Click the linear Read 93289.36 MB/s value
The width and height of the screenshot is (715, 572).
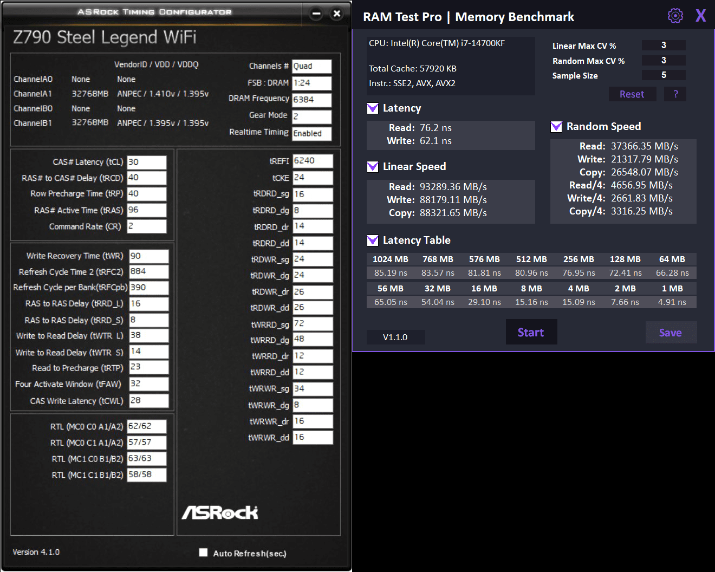453,187
